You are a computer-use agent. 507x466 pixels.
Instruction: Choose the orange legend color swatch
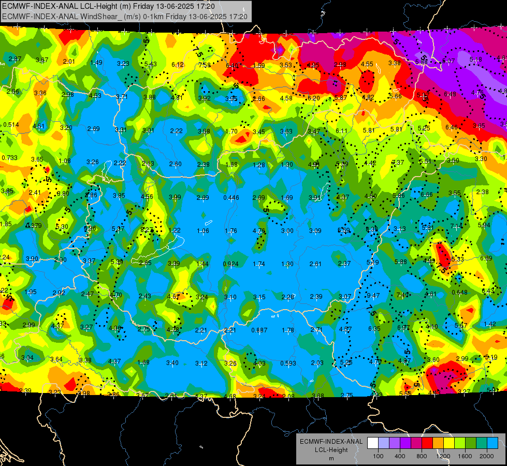point(438,443)
